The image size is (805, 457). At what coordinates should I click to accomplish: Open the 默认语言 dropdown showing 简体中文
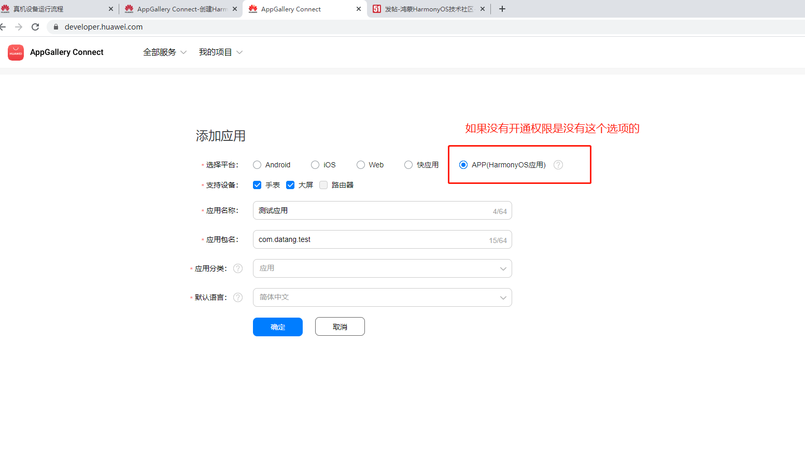(383, 297)
